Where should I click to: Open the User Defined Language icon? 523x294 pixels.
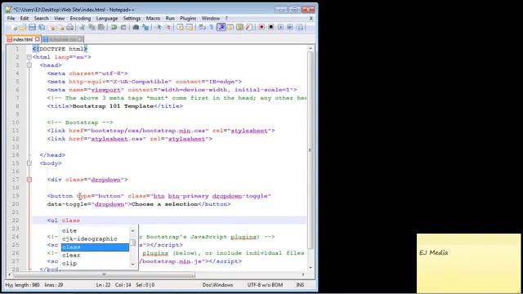(x=230, y=27)
